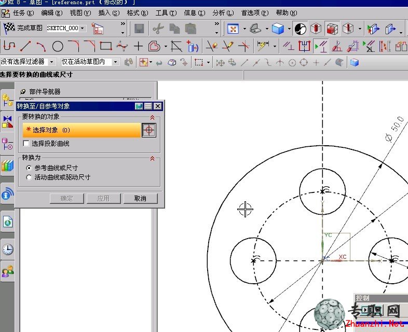Click the Copy icon in toolbar

[174, 29]
